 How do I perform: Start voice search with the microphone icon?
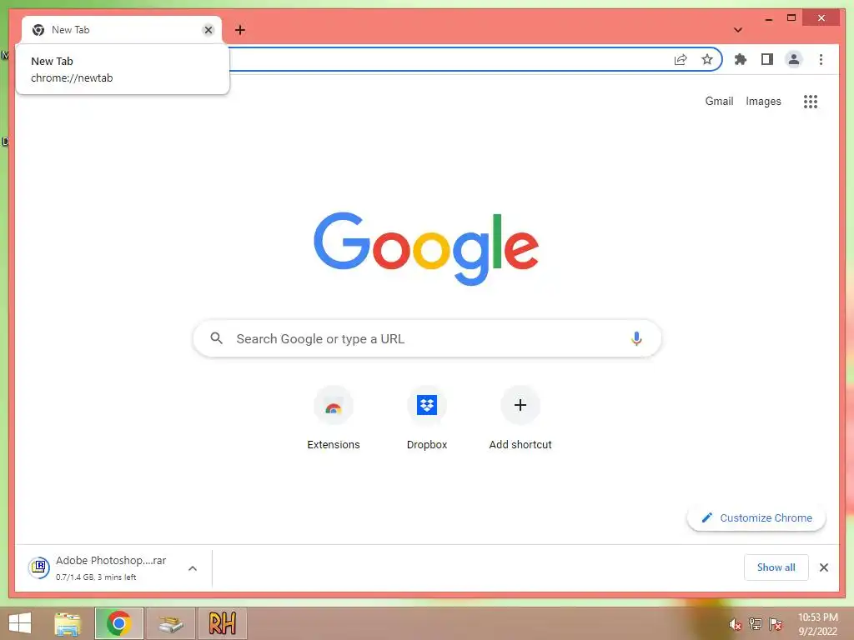(636, 338)
